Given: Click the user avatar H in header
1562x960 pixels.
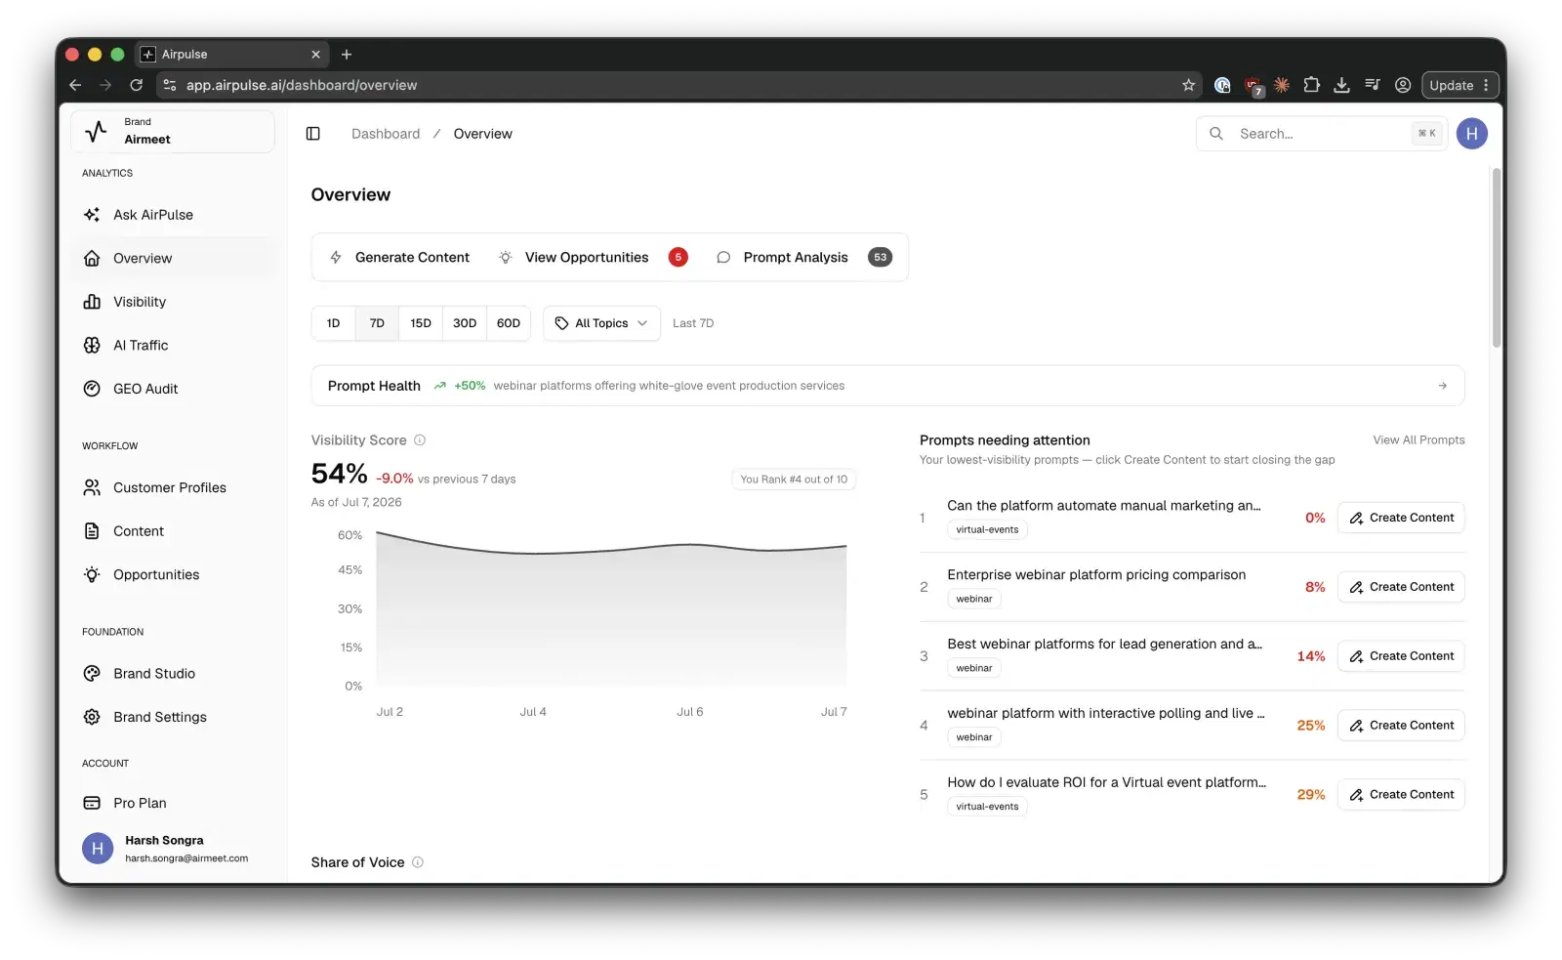Looking at the screenshot, I should point(1471,134).
